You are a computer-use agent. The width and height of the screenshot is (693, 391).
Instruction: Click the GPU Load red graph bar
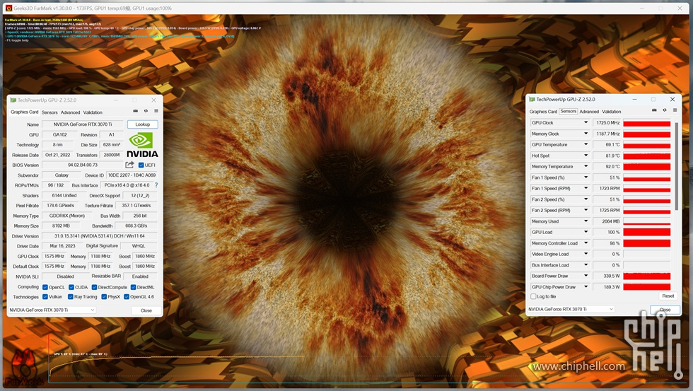click(646, 232)
